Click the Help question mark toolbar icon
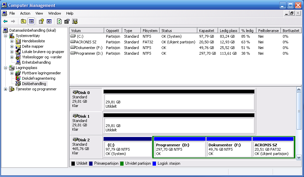The image size is (304, 177). pyautogui.click(x=41, y=21)
